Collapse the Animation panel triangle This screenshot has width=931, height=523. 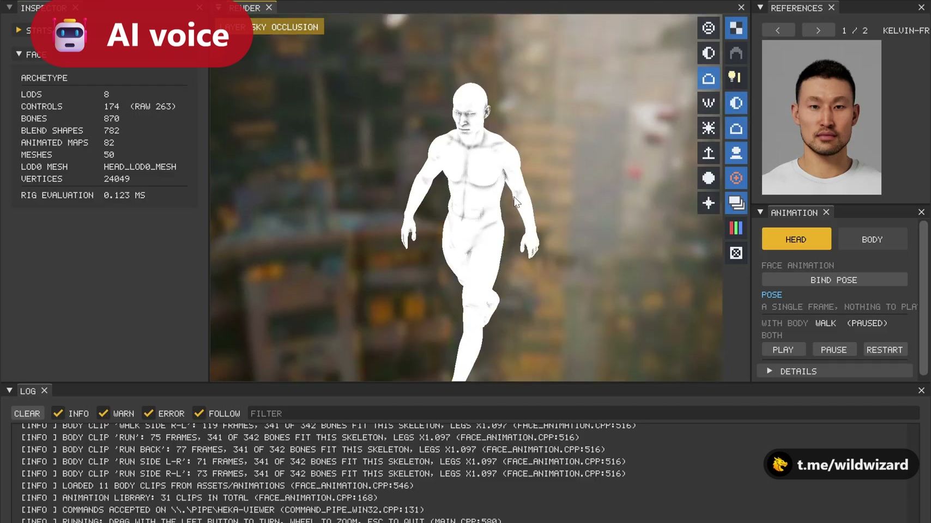(760, 212)
